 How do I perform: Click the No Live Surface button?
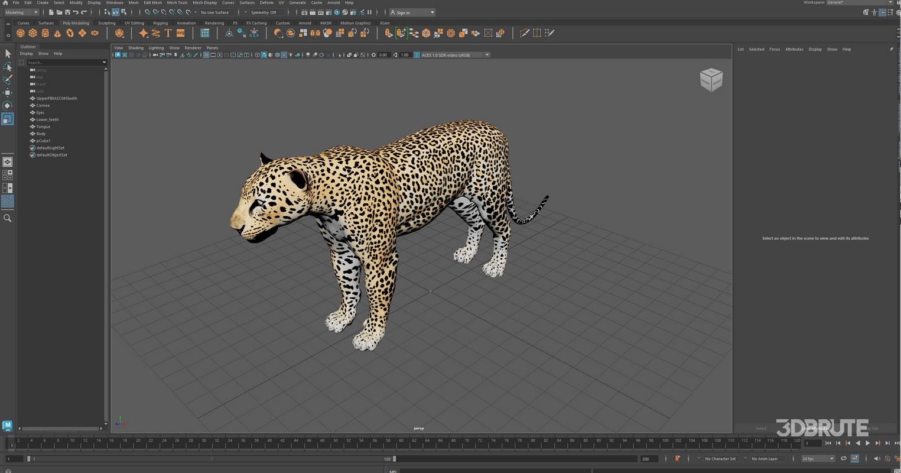(x=213, y=12)
